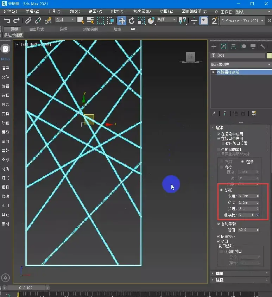Click the Rotate tool icon
The width and height of the screenshot is (272, 297).
tap(132, 20)
